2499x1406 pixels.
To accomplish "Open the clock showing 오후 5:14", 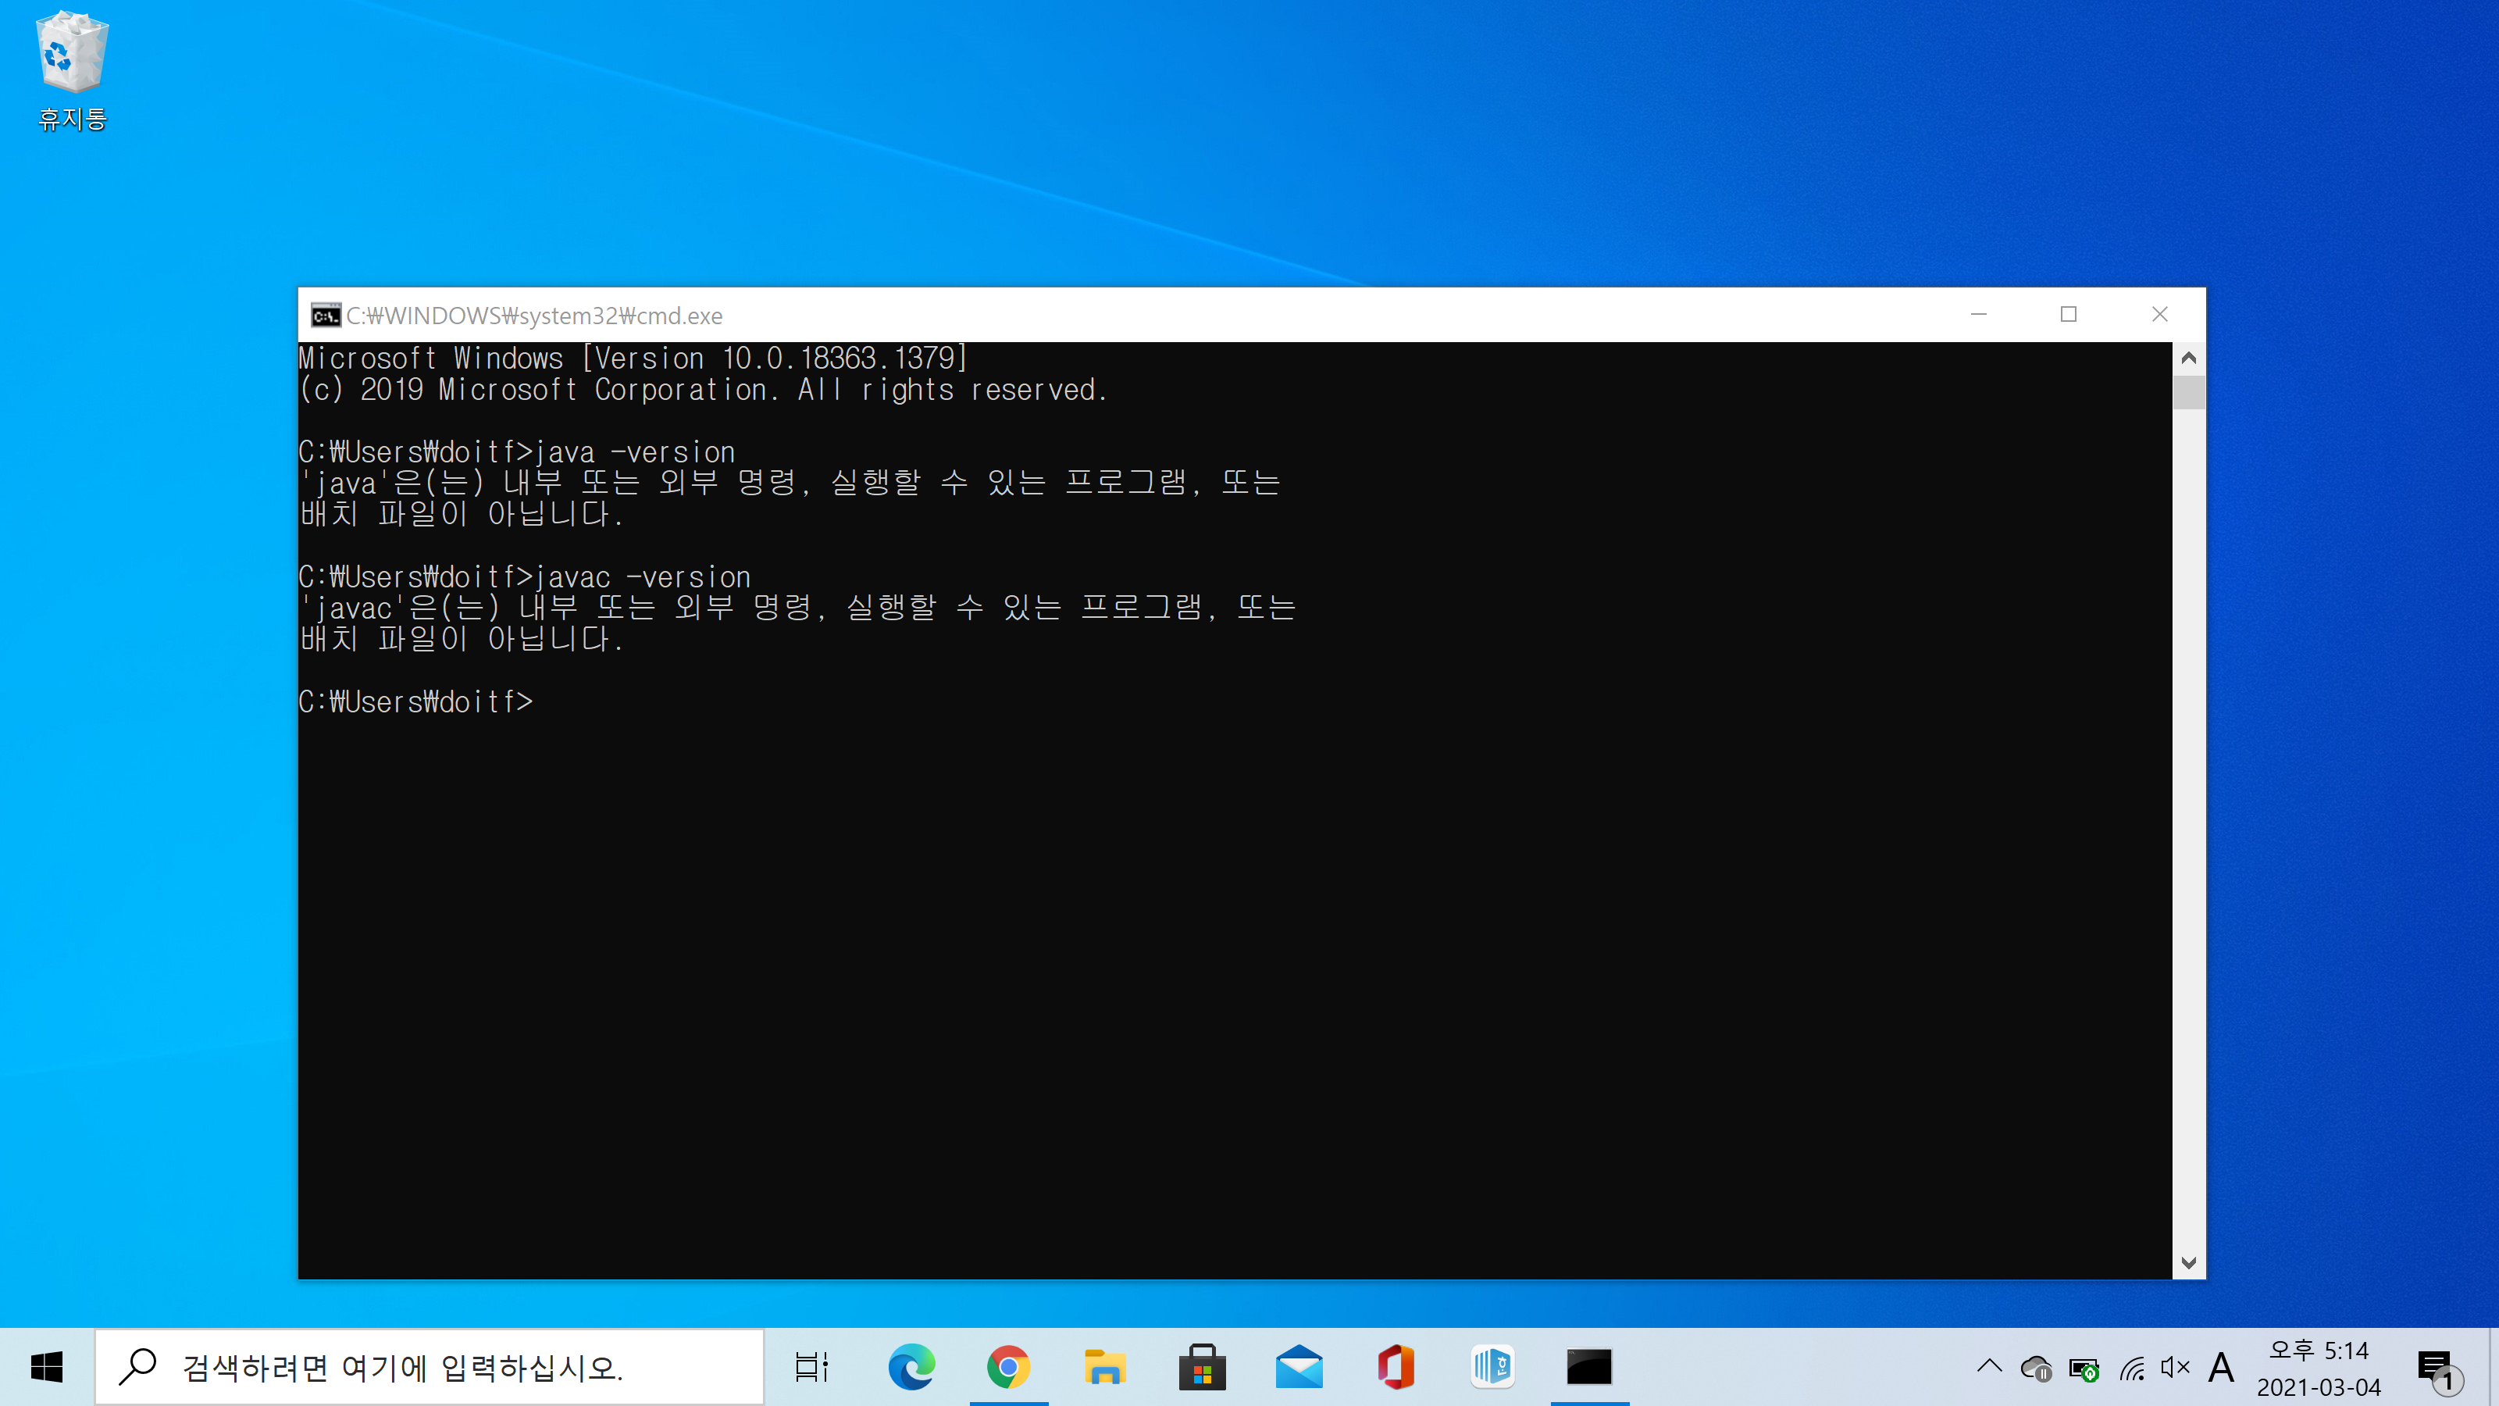I will [2319, 1367].
